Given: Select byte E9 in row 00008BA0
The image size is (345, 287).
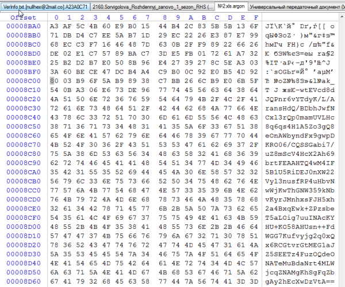Looking at the screenshot, I should [119, 26].
